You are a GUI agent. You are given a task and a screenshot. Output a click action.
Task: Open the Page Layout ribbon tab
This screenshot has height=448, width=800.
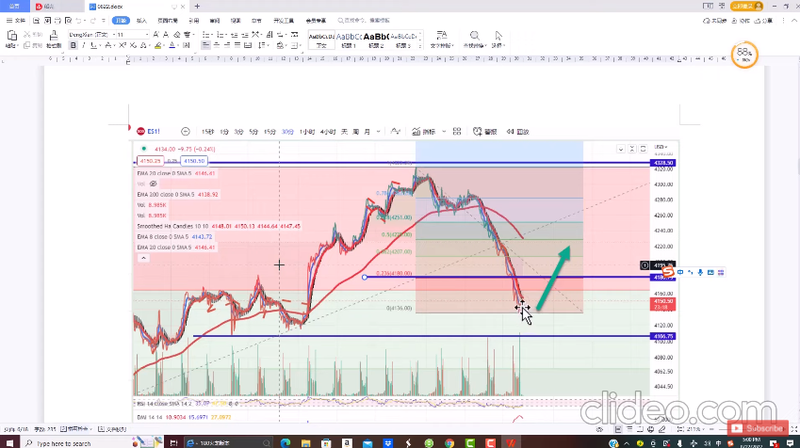[168, 21]
